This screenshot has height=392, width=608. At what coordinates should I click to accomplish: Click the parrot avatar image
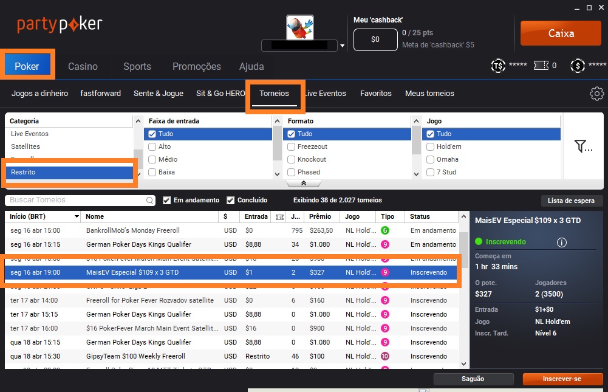pos(299,27)
